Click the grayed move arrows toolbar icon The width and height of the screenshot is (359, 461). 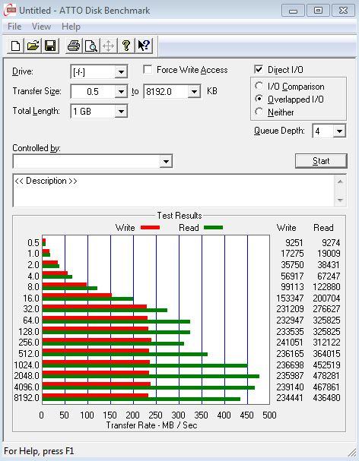pyautogui.click(x=108, y=46)
